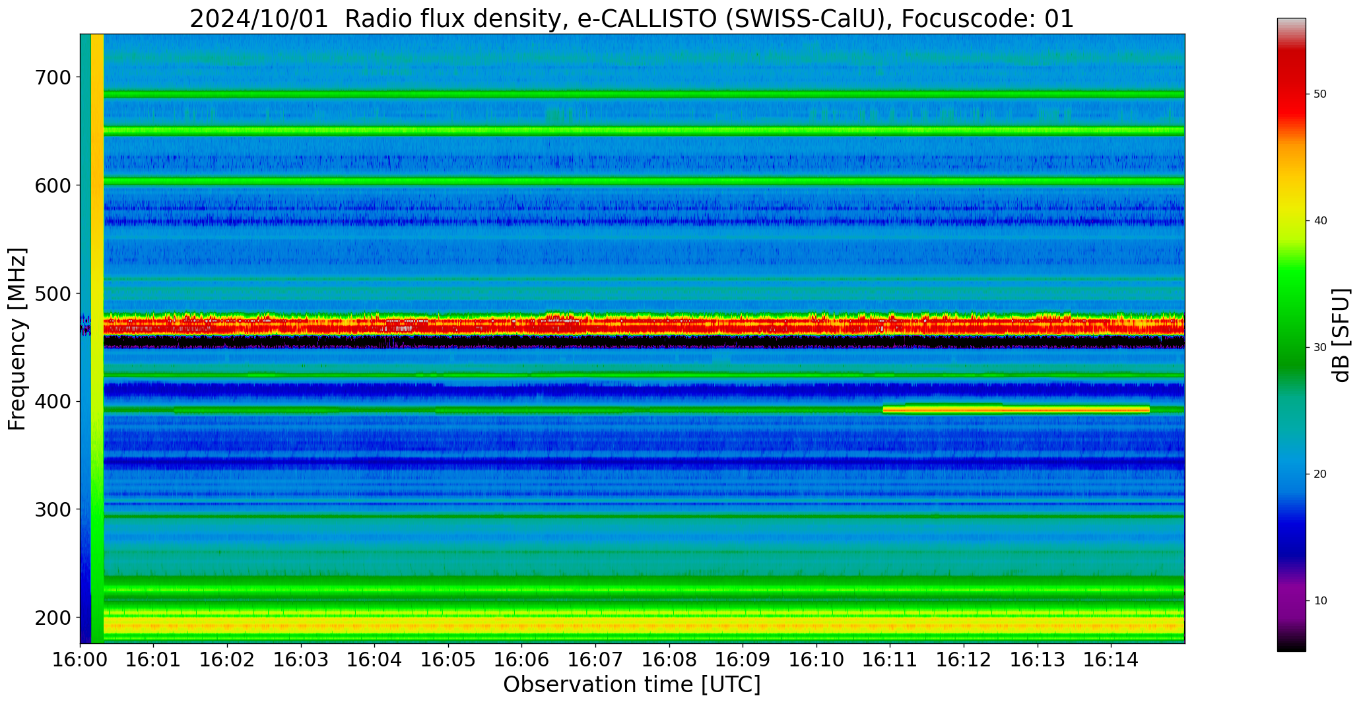Click the green line near 605 MHz
The width and height of the screenshot is (1361, 704).
tap(644, 181)
